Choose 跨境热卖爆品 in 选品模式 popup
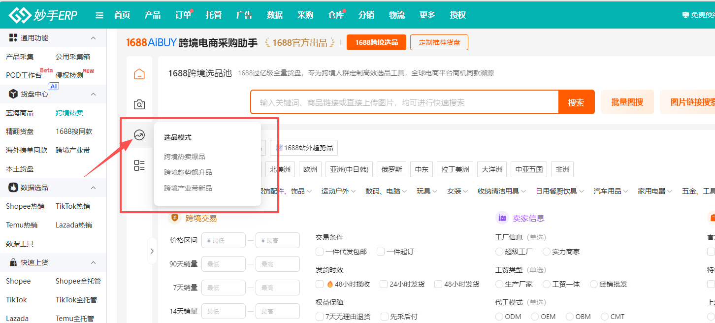 click(x=185, y=157)
